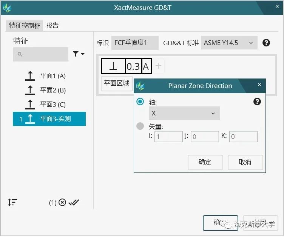284x237 pixels.
Task: Close the Planar Zone Direction dialog
Action: click(x=259, y=85)
